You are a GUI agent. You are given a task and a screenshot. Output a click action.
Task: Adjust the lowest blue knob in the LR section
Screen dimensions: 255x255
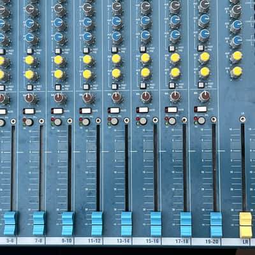(x=237, y=41)
